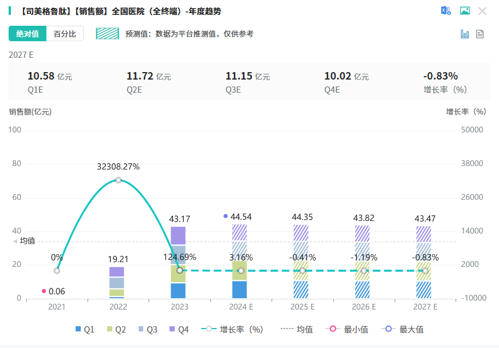The width and height of the screenshot is (499, 348).
Task: Toggle 均值 line in legend
Action: coord(297,330)
